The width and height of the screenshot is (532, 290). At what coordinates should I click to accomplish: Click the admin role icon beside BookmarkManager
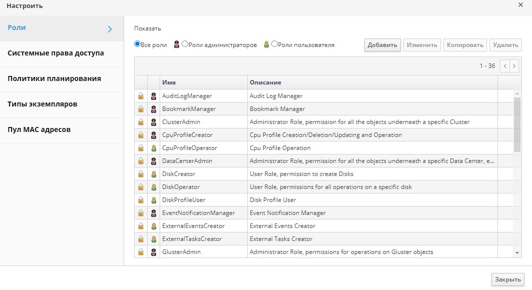[x=154, y=109]
